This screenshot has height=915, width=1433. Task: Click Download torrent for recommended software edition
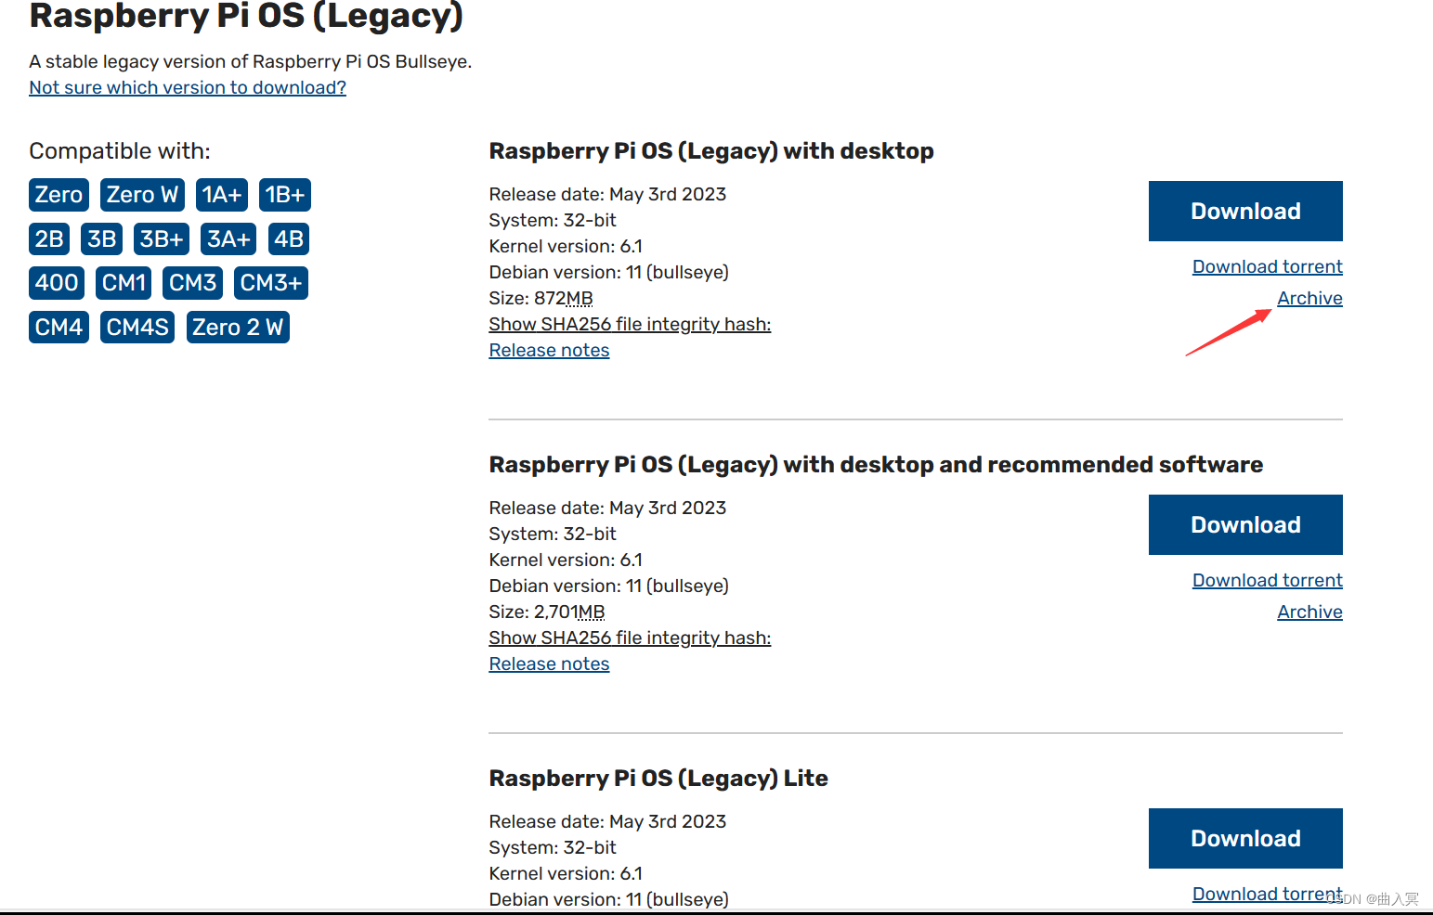click(1267, 580)
